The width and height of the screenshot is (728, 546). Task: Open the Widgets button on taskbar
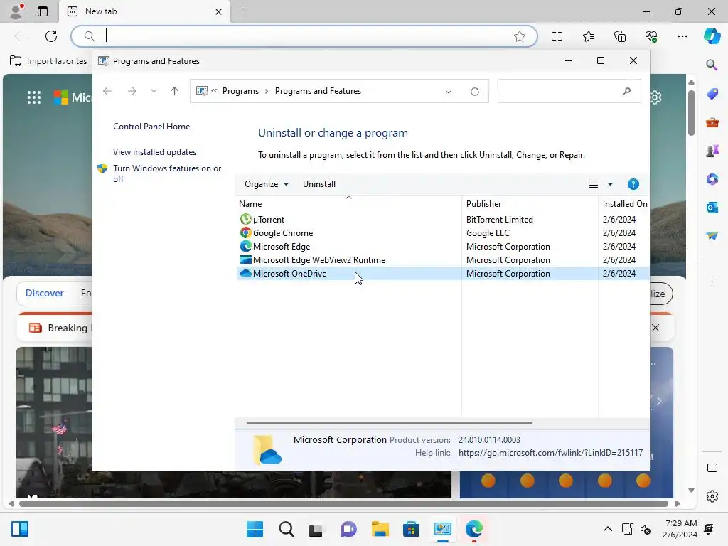20,529
